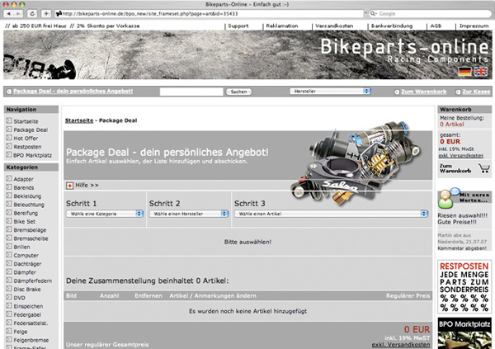Go back using browser back arrow

coord(9,13)
